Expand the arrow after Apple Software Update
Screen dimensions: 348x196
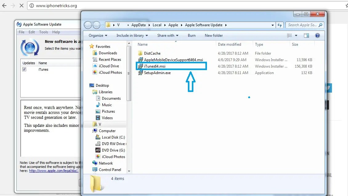[226, 25]
